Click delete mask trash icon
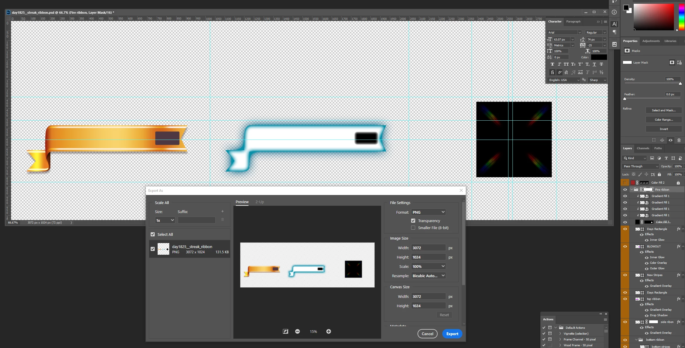The width and height of the screenshot is (685, 348). [x=679, y=140]
